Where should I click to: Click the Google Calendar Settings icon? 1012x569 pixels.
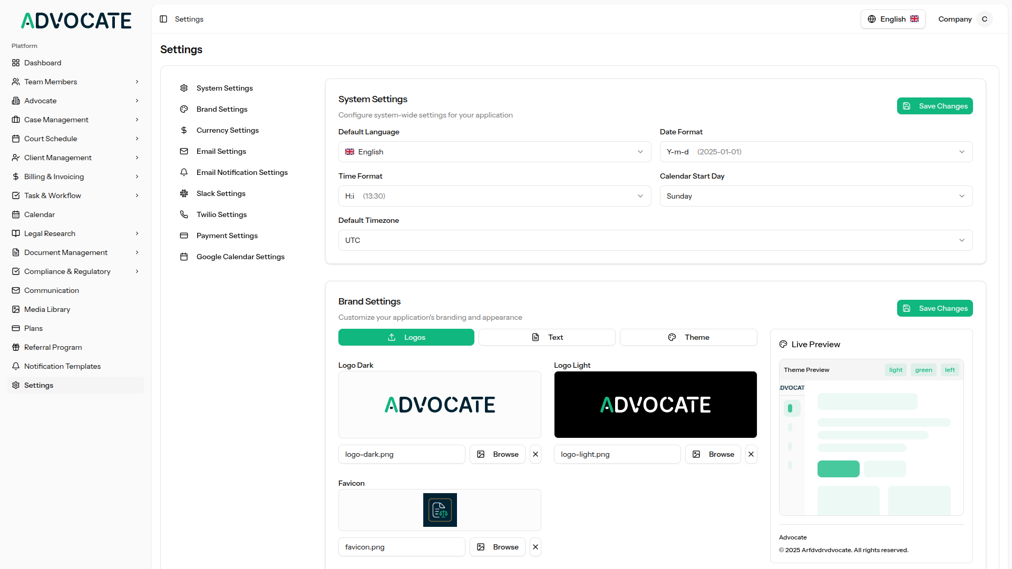pyautogui.click(x=184, y=257)
